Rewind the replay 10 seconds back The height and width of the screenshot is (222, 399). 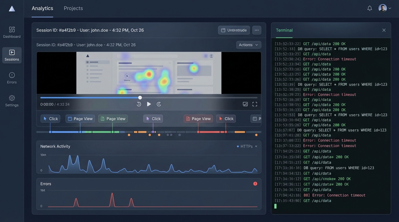(x=139, y=104)
